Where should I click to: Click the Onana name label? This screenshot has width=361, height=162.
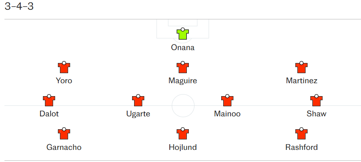pyautogui.click(x=183, y=48)
